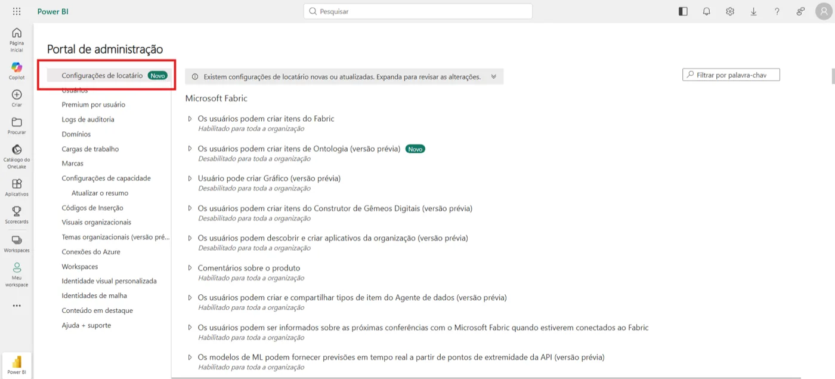Open Ajuda + suporte section
Screen dimensions: 835x379
pyautogui.click(x=86, y=325)
